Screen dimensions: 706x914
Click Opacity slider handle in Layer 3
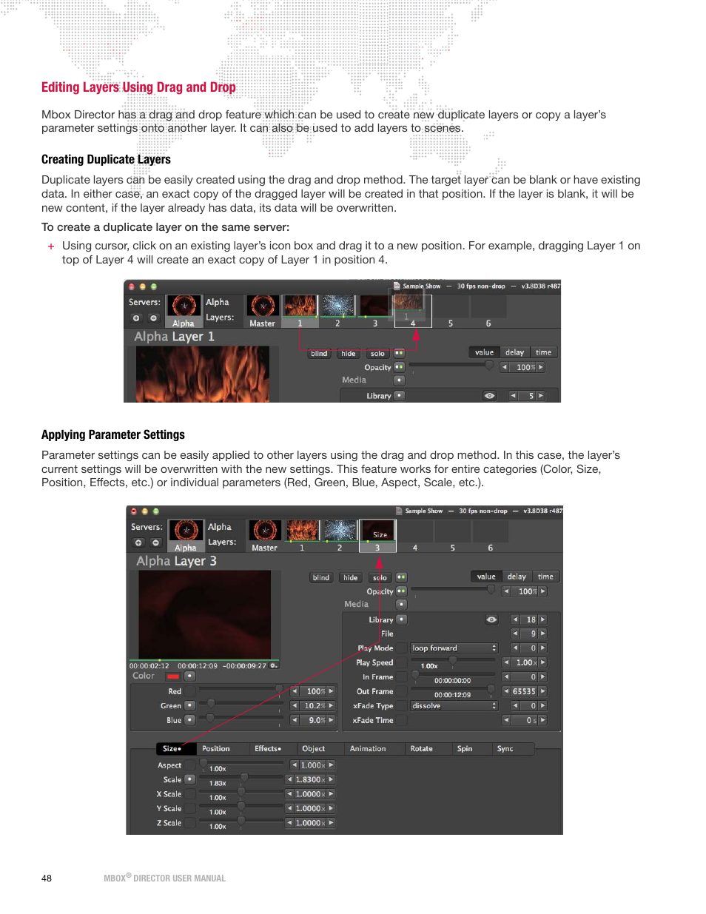click(x=491, y=589)
